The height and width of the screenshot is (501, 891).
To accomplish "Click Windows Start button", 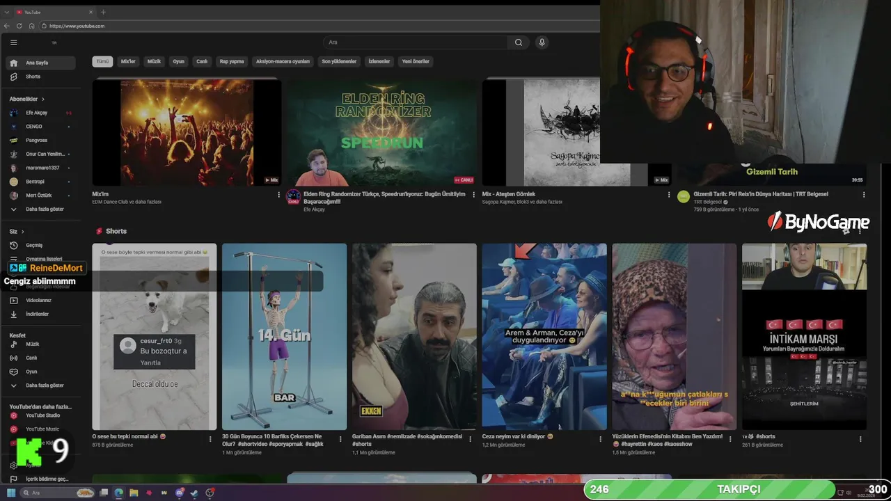I will [10, 493].
